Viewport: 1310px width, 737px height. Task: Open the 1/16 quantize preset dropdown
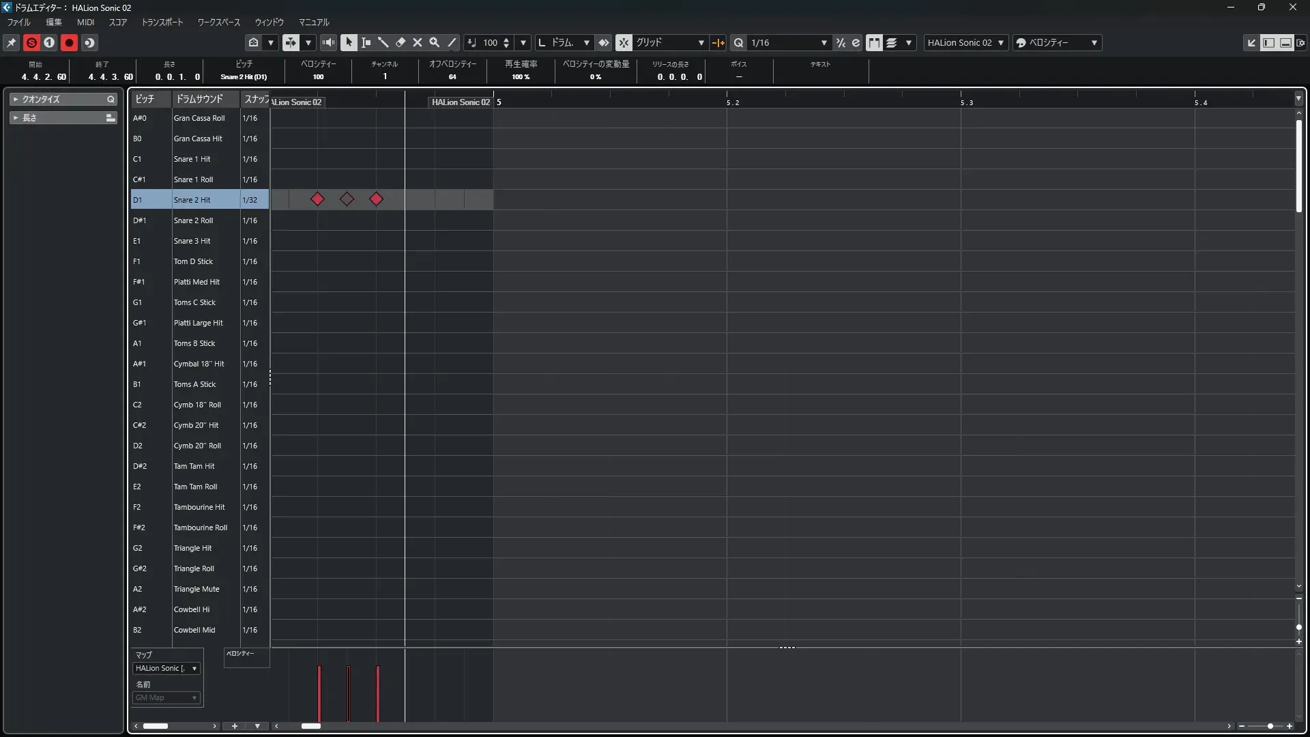[x=824, y=42]
